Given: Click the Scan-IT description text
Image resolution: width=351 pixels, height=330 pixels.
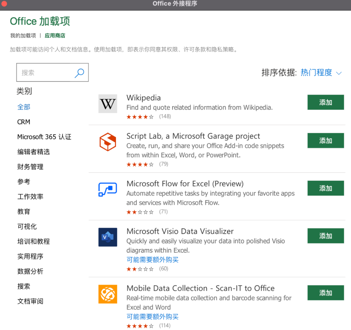Looking at the screenshot, I should pyautogui.click(x=209, y=303).
